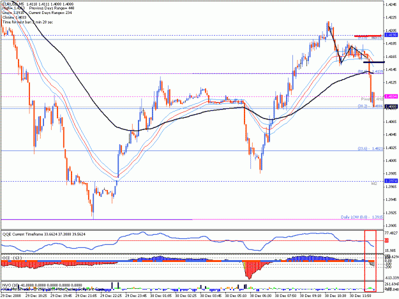Select the '(50.0) - 1.4139' Fibonacci label
Screen dimensions: 399x299
(x=370, y=71)
